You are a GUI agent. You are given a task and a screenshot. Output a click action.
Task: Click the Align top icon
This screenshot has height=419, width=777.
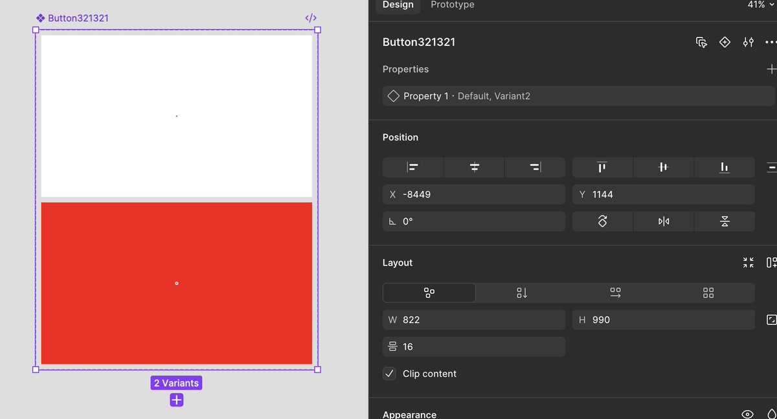click(x=602, y=167)
